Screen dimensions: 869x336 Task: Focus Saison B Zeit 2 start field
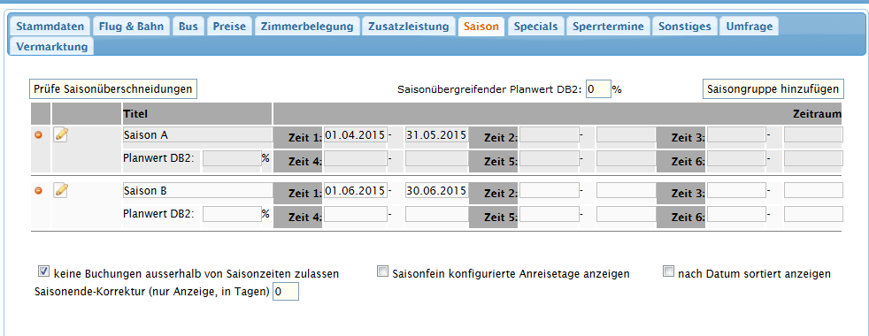click(x=550, y=190)
